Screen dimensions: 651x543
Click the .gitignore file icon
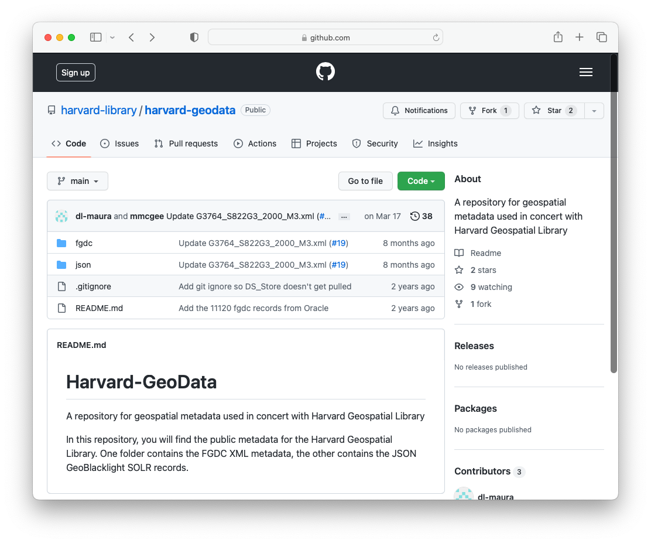61,286
